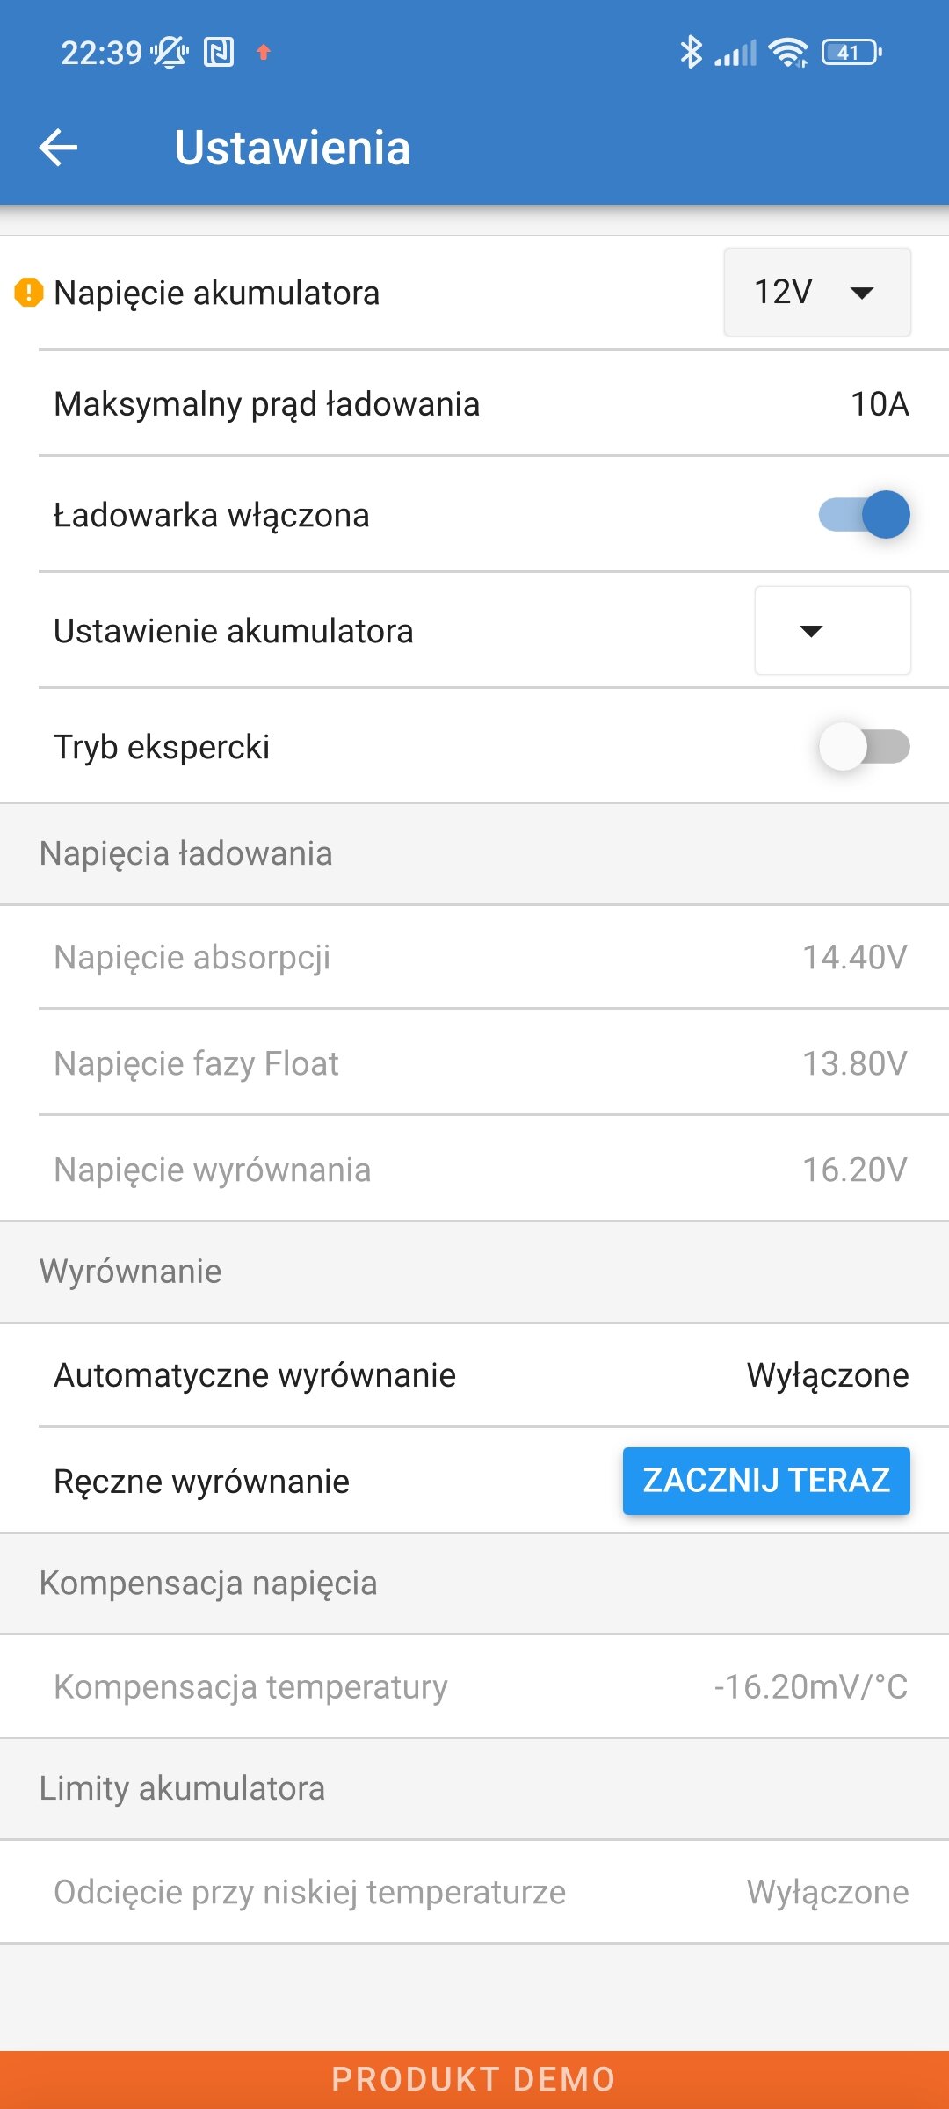949x2109 pixels.
Task: Disable the Ładowarka włączona switch
Action: click(864, 514)
